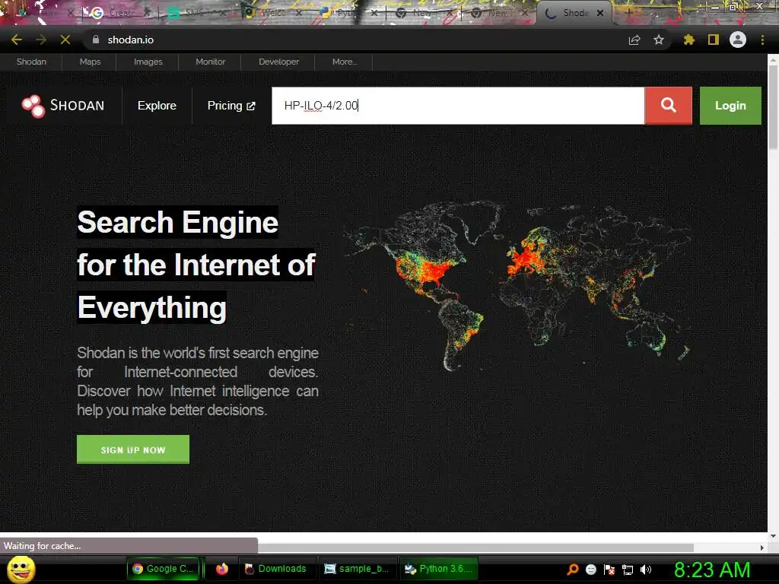779x584 pixels.
Task: Click the tray magnifier search icon
Action: (x=573, y=569)
